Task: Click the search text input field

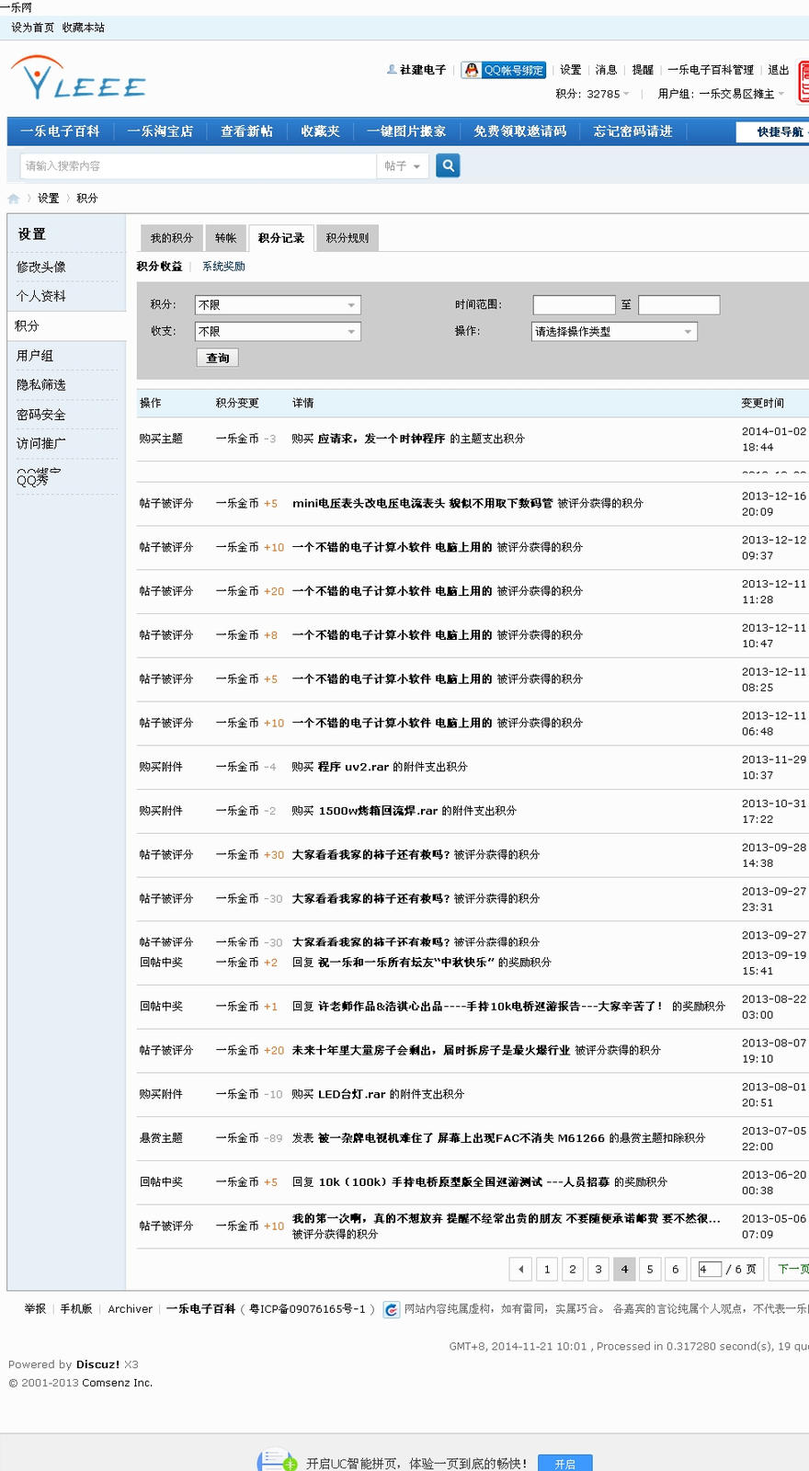Action: [x=198, y=166]
